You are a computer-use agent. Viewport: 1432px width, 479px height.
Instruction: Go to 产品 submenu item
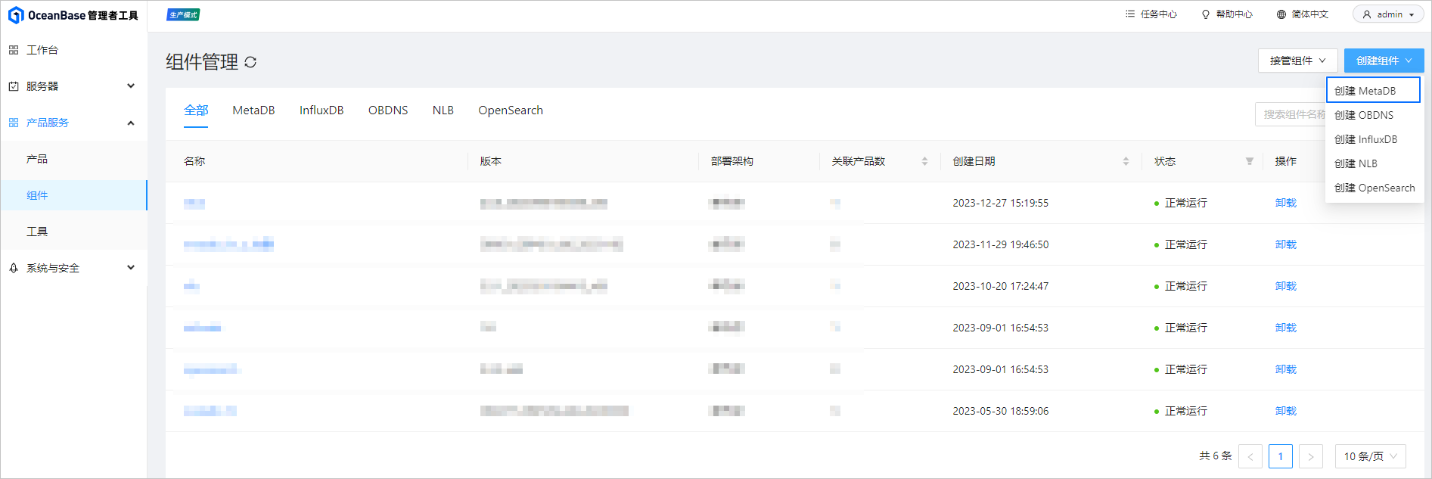(73, 159)
